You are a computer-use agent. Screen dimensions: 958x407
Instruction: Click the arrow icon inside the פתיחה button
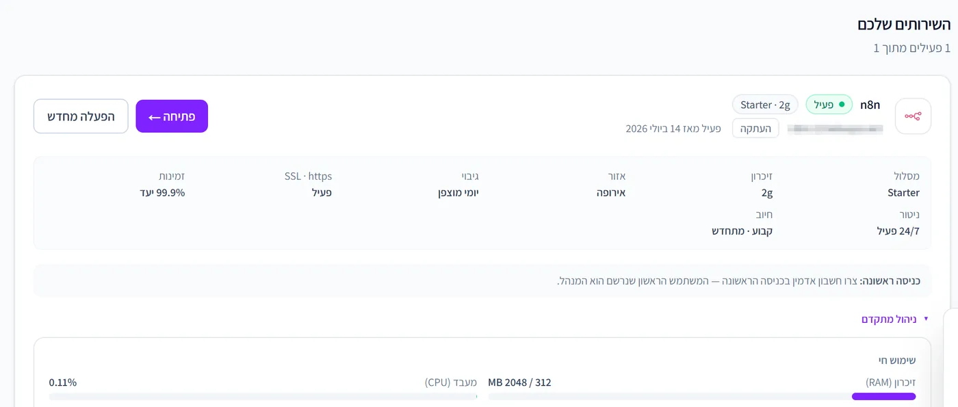[154, 118]
